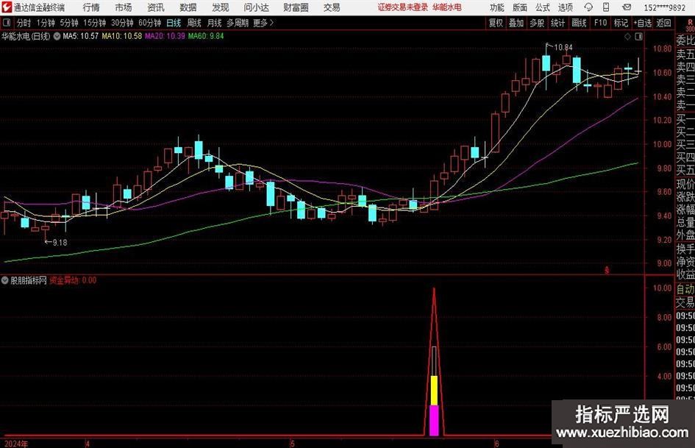Expand dropdown arrow beside 股朋指标网
695x448 pixels.
(x=5, y=280)
